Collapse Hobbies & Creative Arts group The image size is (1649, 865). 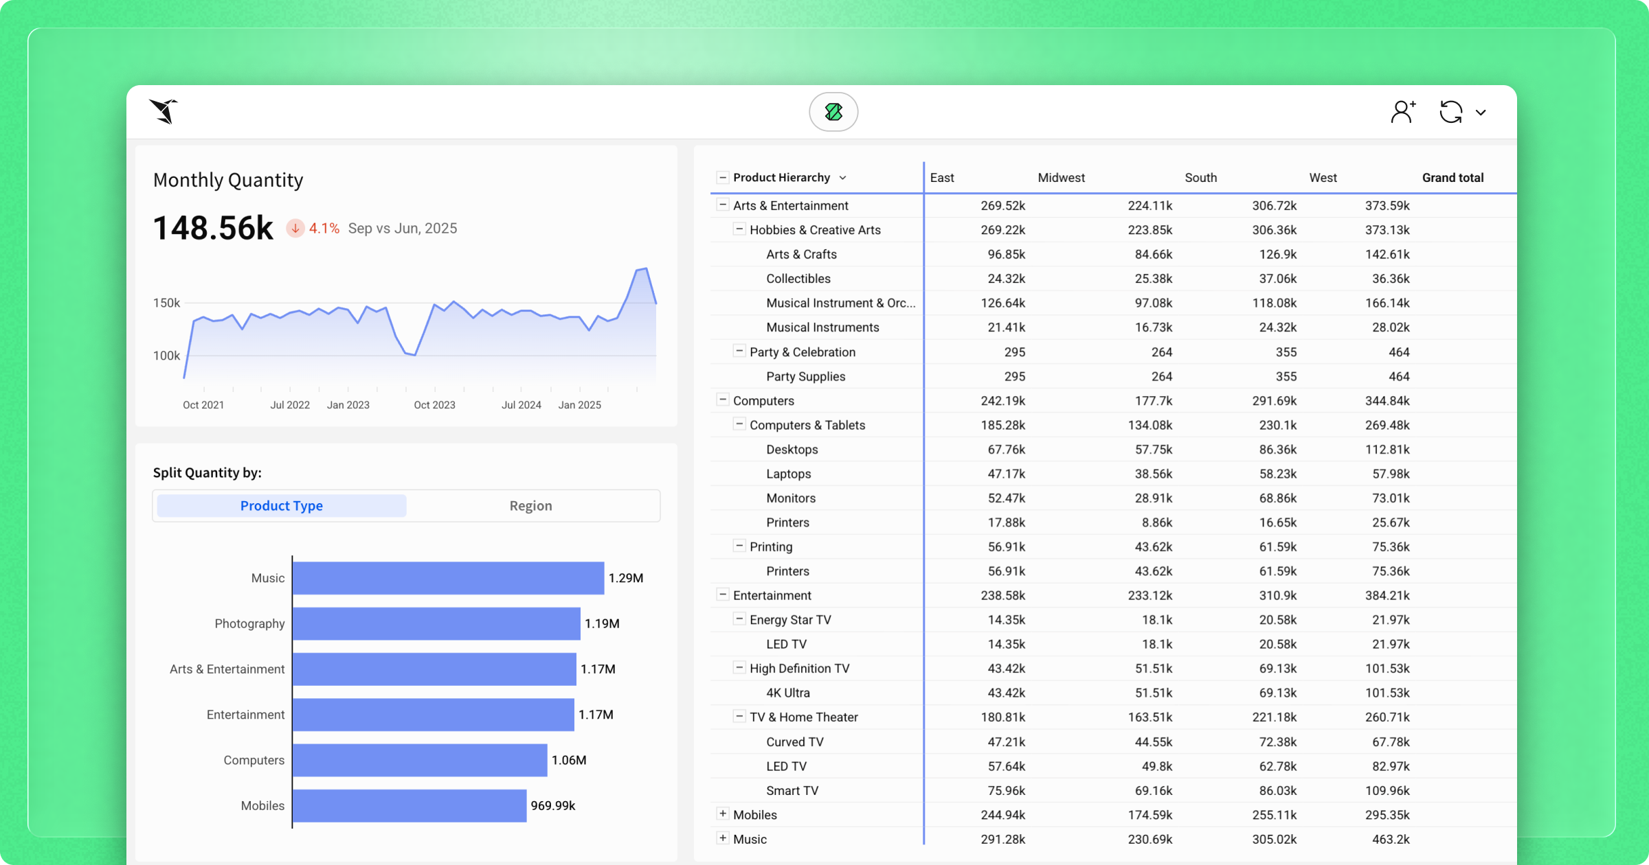tap(739, 229)
